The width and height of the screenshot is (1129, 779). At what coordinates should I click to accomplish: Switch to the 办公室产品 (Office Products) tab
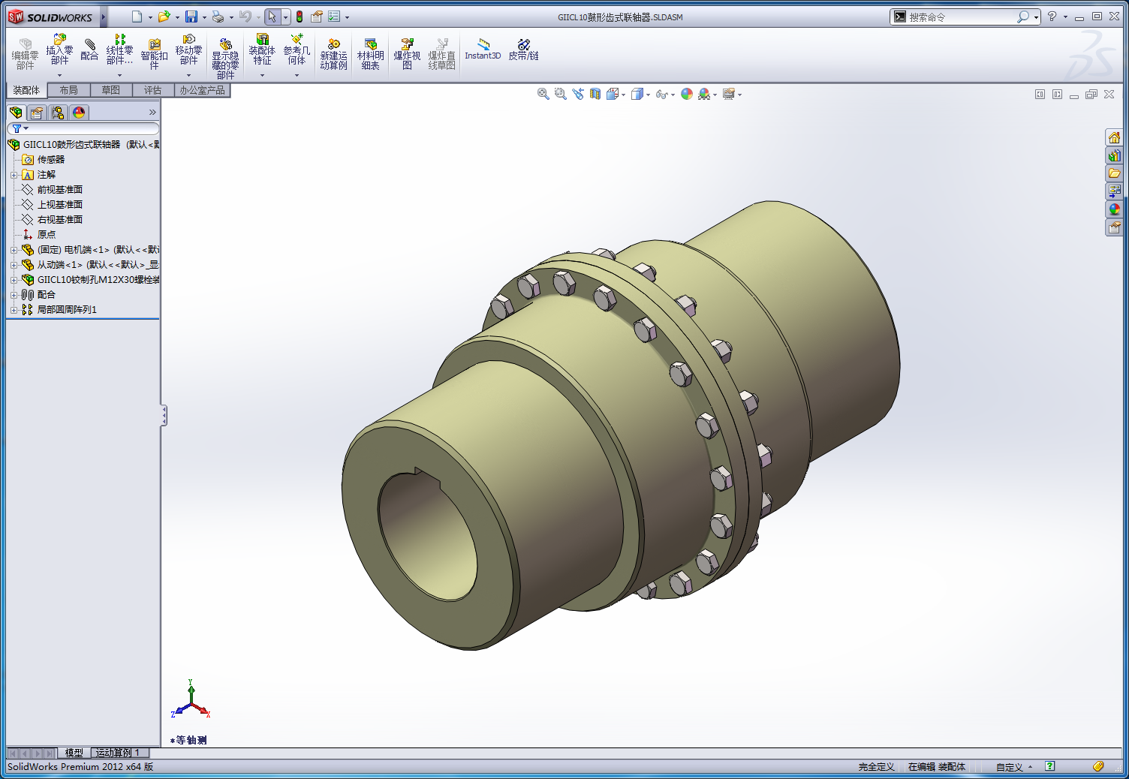pyautogui.click(x=202, y=90)
